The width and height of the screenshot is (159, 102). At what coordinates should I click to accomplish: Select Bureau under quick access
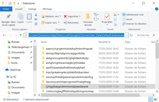[x=15, y=42]
